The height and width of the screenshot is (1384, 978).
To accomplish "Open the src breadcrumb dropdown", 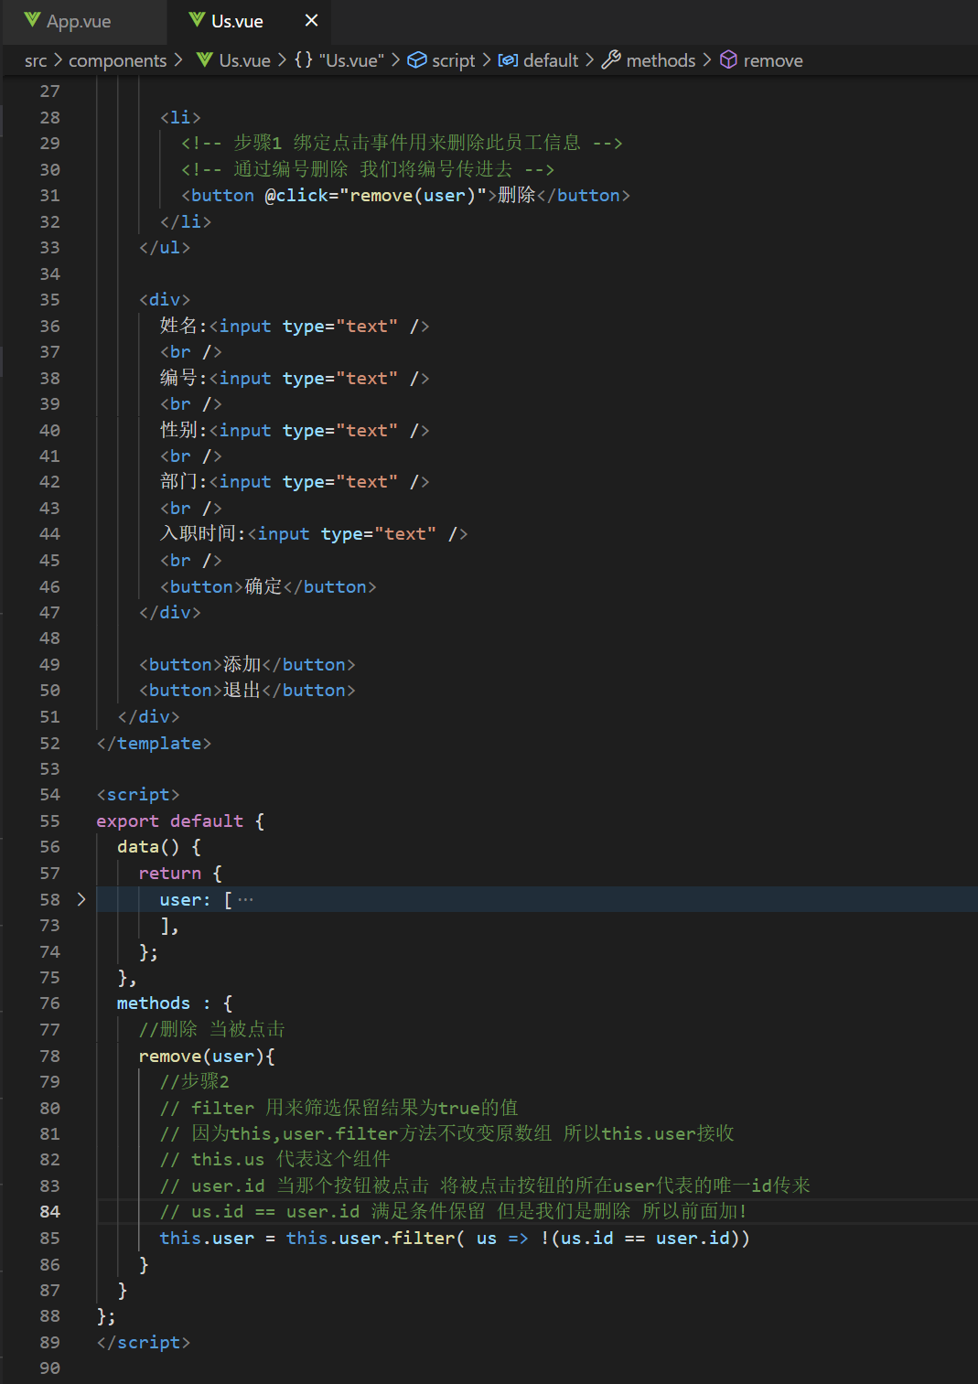I will coord(36,60).
